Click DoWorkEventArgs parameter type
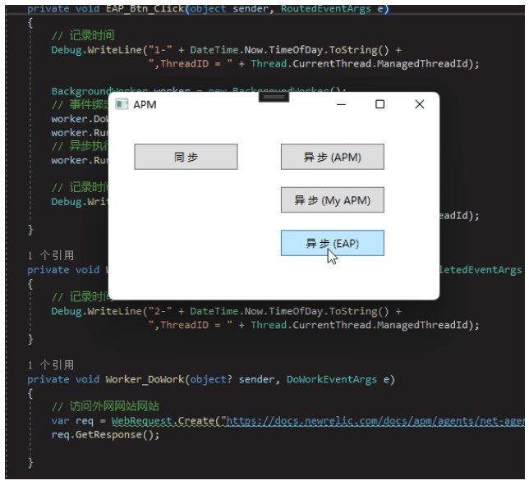 pos(332,379)
